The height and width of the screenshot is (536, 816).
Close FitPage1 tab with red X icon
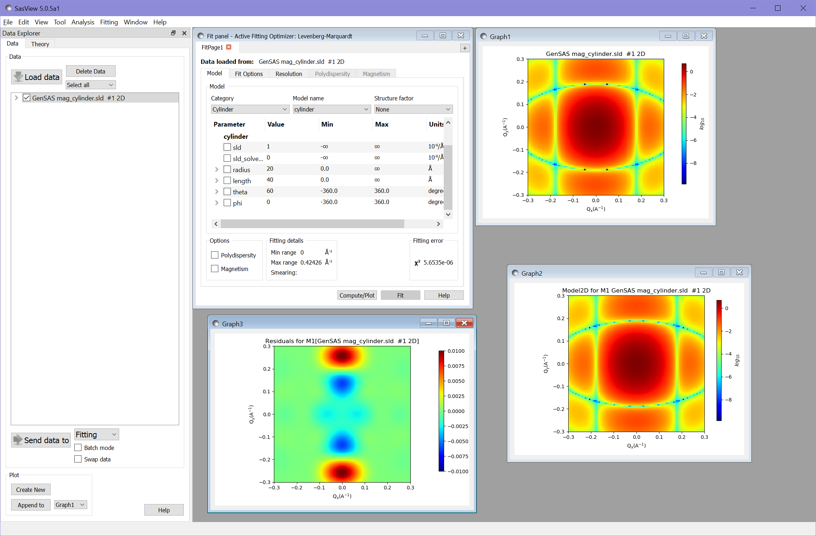(229, 47)
